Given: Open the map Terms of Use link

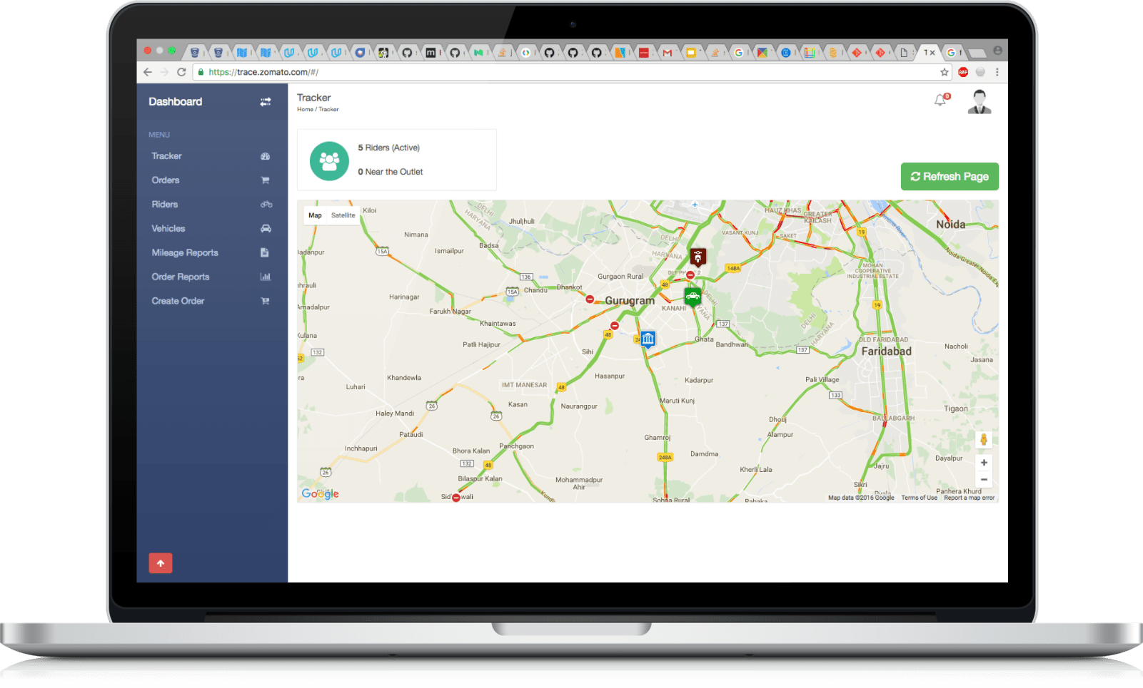Looking at the screenshot, I should click(x=919, y=498).
